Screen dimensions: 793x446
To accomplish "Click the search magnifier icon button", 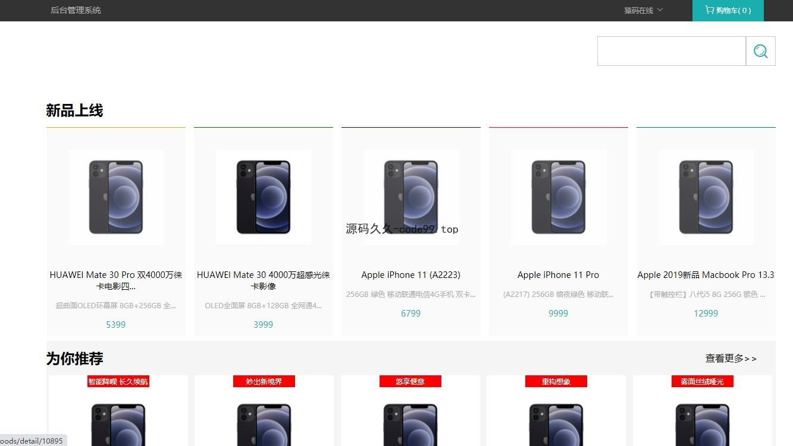I will point(760,51).
